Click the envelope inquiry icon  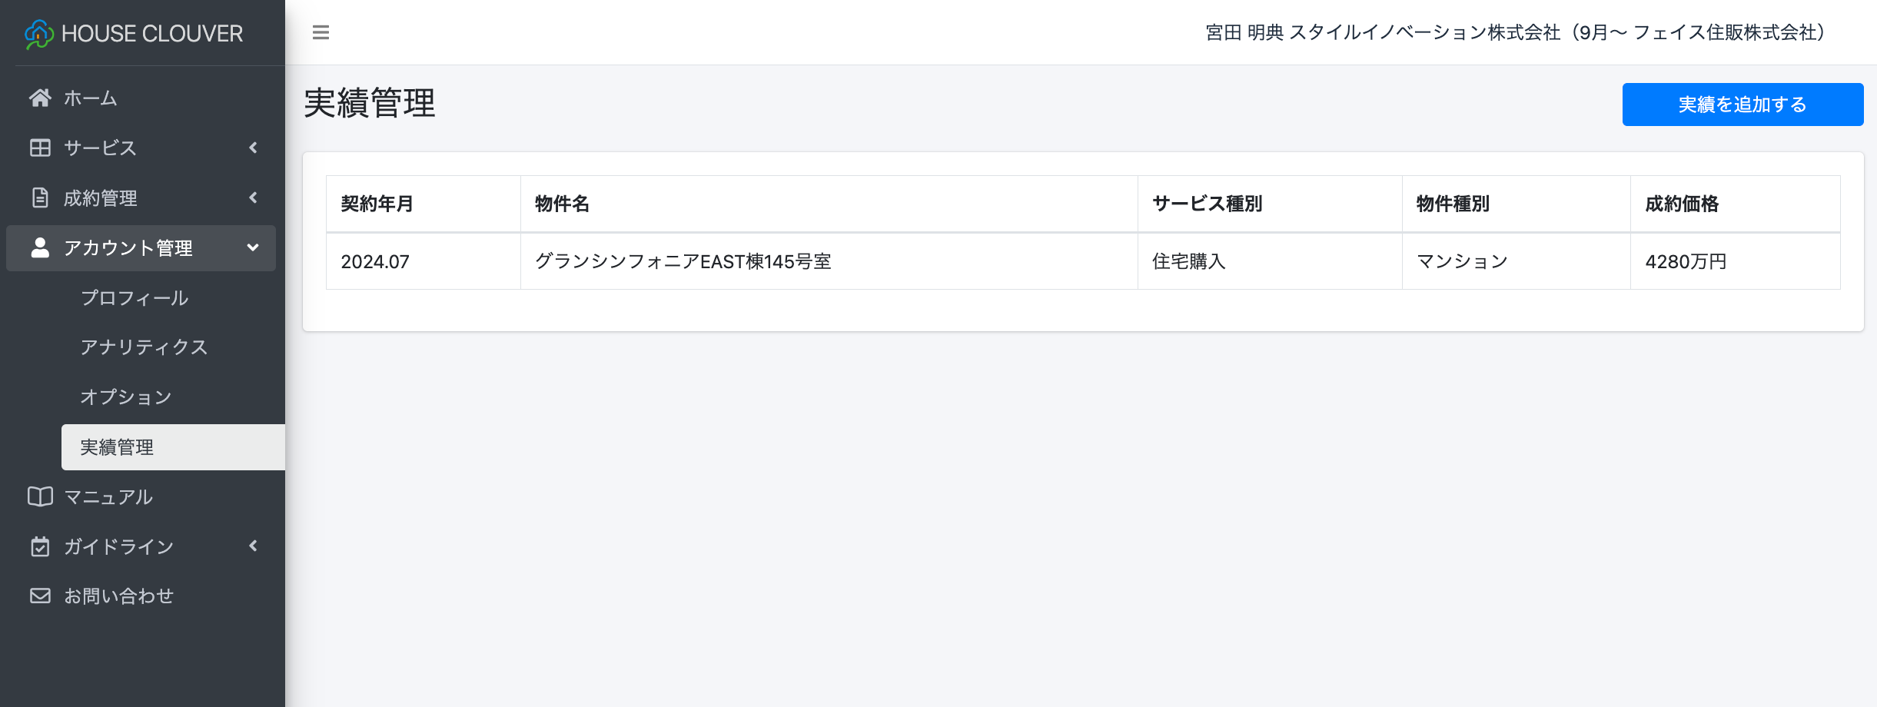pyautogui.click(x=40, y=596)
